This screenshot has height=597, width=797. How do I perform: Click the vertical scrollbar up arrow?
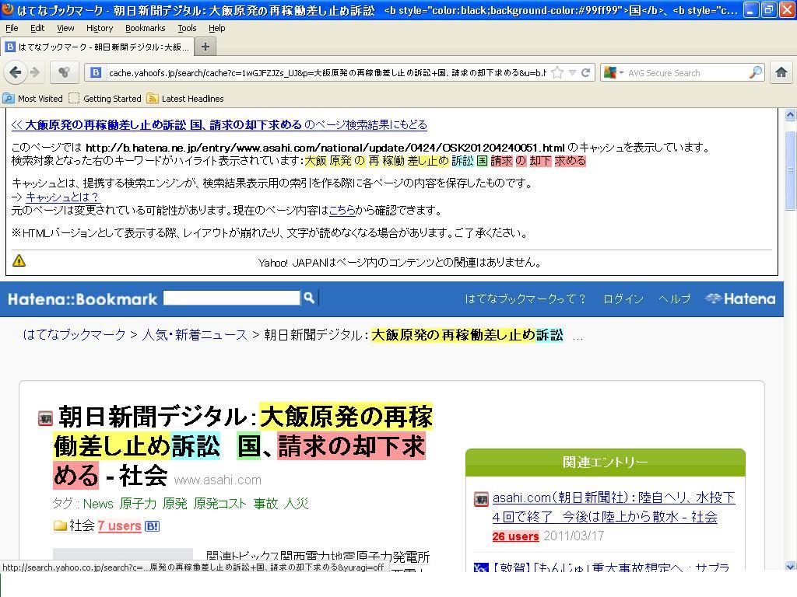[791, 115]
